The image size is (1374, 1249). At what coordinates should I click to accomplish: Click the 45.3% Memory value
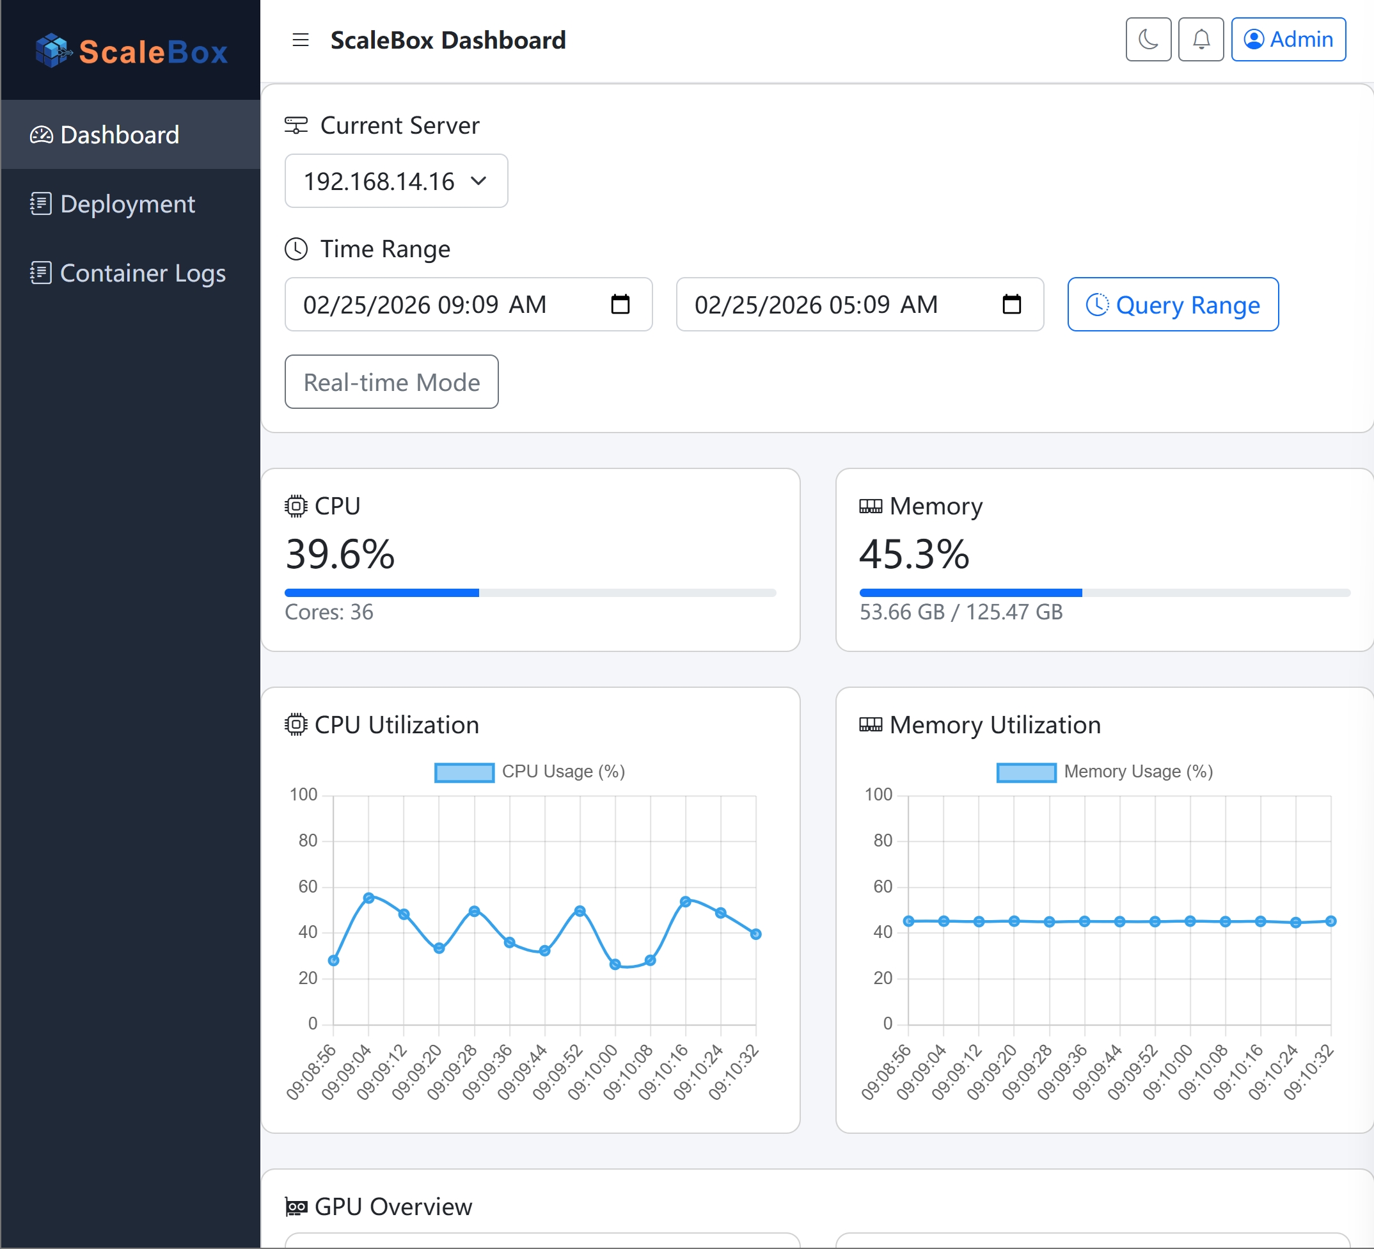(x=914, y=553)
